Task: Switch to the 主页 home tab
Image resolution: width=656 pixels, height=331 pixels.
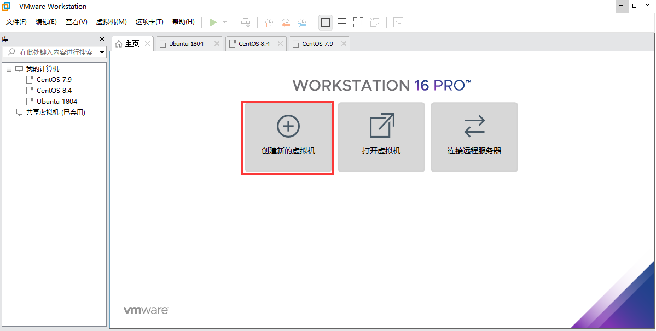Action: 132,43
